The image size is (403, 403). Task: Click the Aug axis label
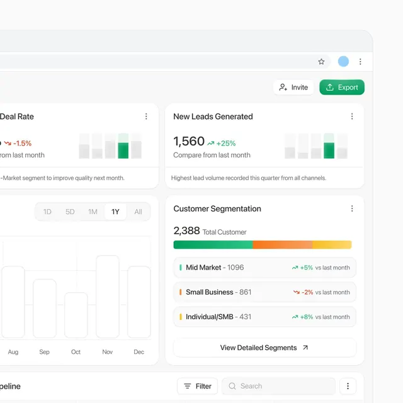tap(13, 352)
